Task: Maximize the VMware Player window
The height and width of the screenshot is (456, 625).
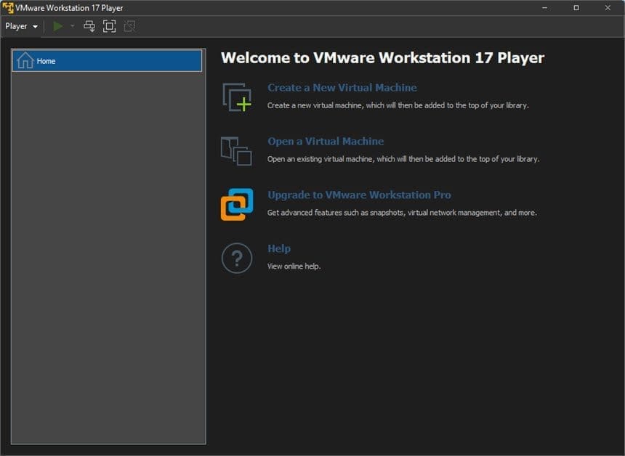Action: point(576,7)
